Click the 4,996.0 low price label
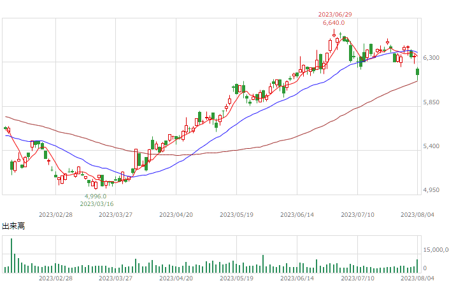 [96, 196]
